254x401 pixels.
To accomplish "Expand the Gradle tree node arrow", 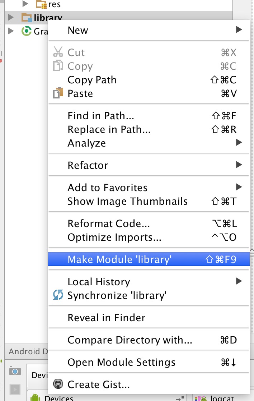I will (11, 31).
